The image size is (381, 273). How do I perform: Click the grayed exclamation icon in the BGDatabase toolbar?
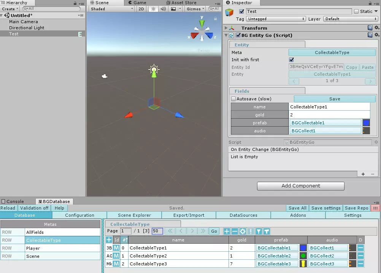point(251,231)
